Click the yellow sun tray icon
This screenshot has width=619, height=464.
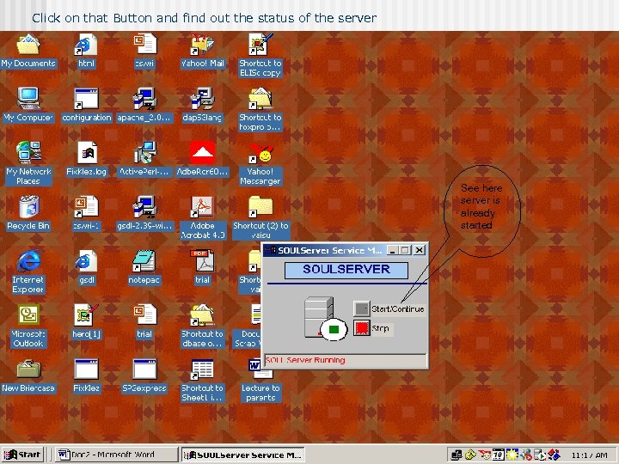pyautogui.click(x=512, y=455)
